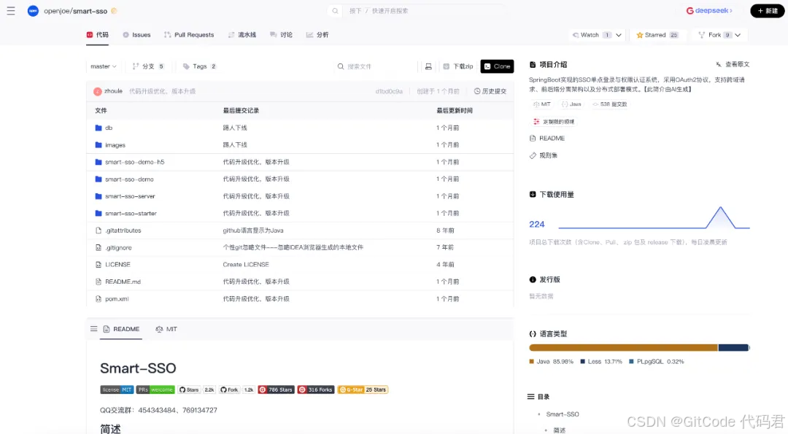The height and width of the screenshot is (434, 788).
Task: Open commit hash d1bd0c9a
Action: click(x=388, y=91)
